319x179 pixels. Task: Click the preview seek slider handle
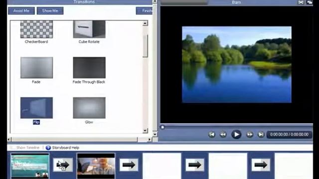162,127
